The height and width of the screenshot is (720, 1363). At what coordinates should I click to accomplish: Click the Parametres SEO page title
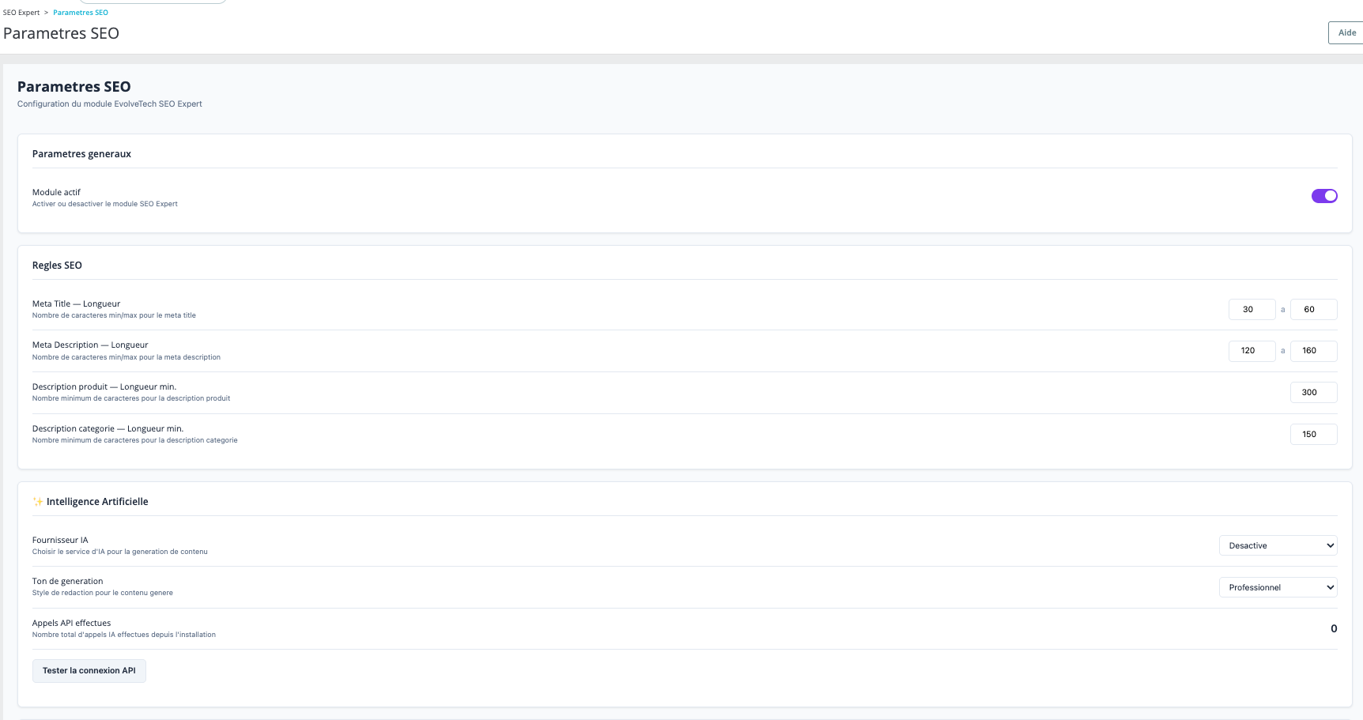(x=61, y=33)
